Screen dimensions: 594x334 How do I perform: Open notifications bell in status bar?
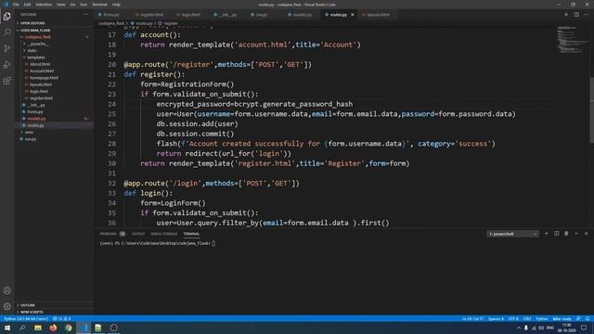(x=588, y=319)
